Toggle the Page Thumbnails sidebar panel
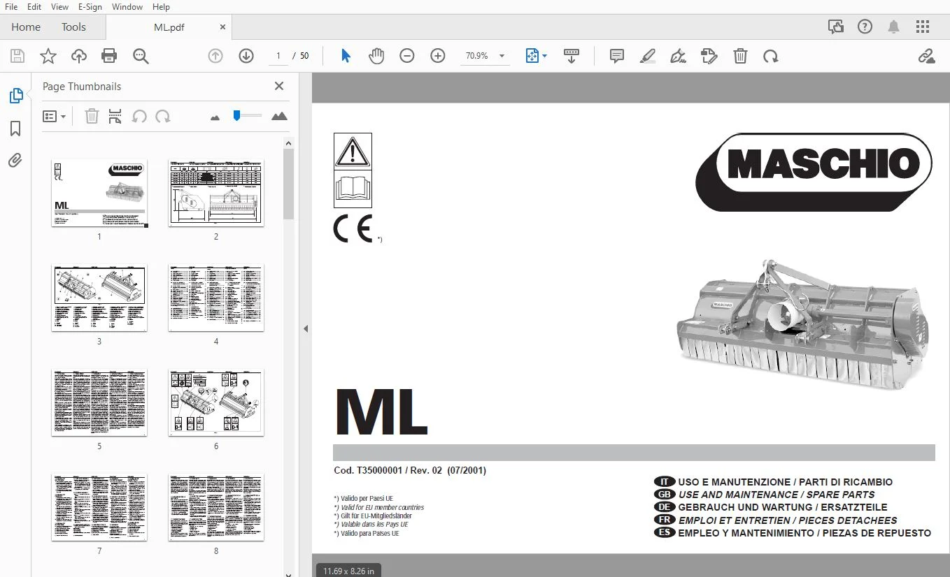950x577 pixels. pyautogui.click(x=15, y=96)
